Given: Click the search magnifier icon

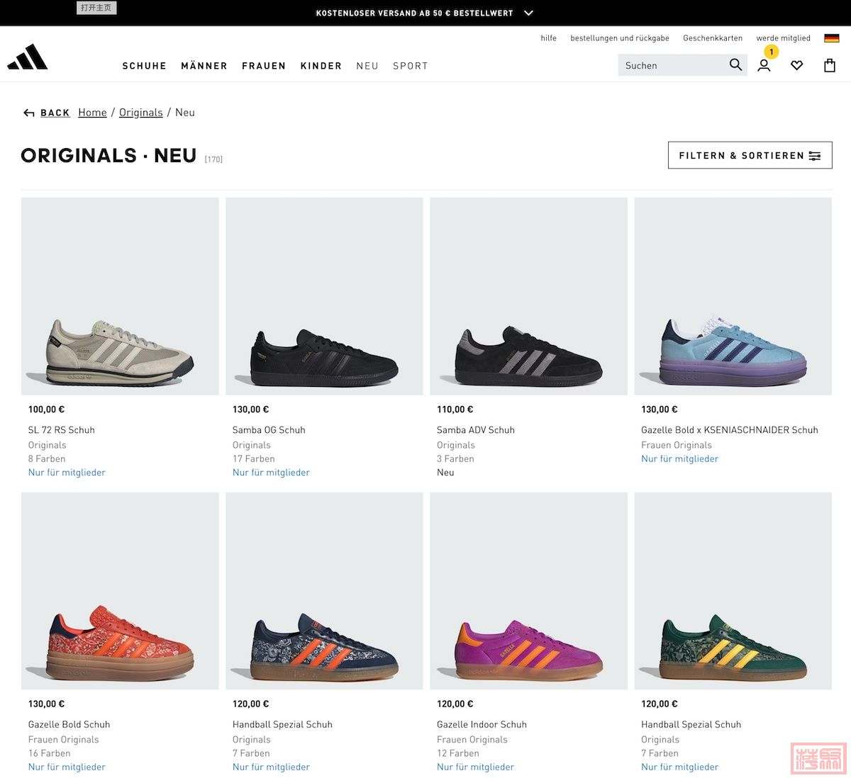Looking at the screenshot, I should [735, 65].
